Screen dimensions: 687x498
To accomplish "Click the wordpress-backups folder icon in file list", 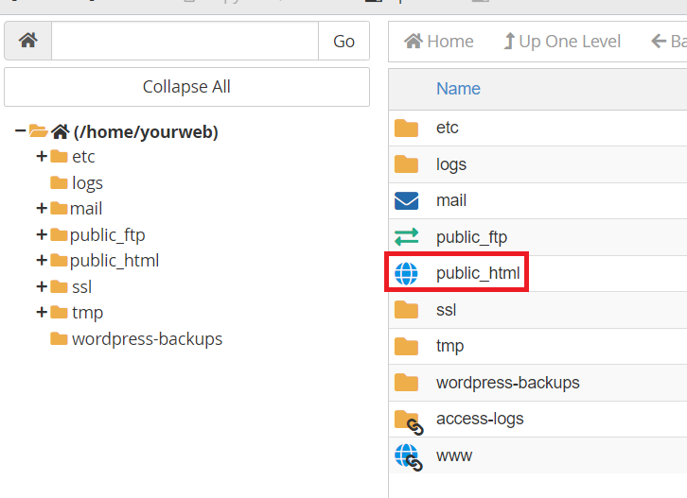I will point(406,383).
